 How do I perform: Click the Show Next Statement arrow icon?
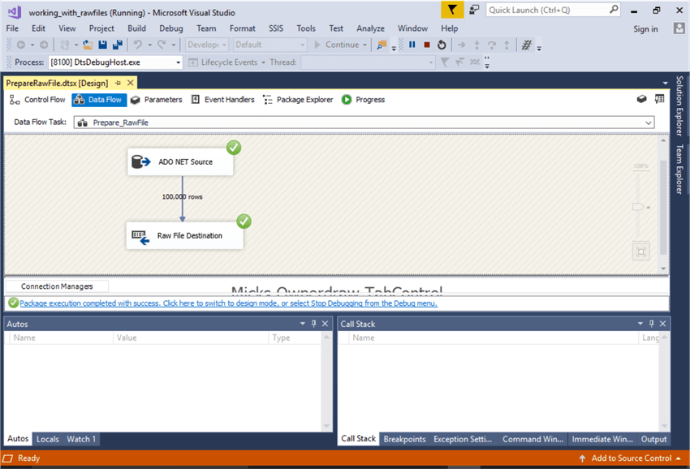pos(461,45)
